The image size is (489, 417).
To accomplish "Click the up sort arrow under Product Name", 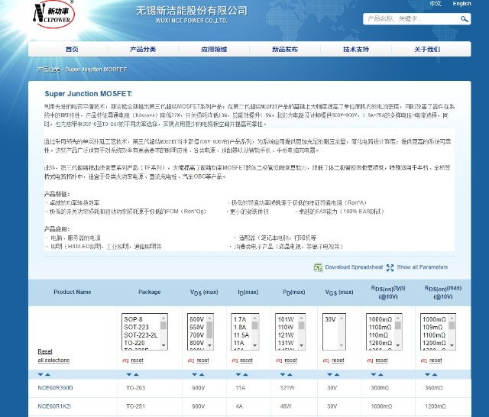I will coord(47,374).
